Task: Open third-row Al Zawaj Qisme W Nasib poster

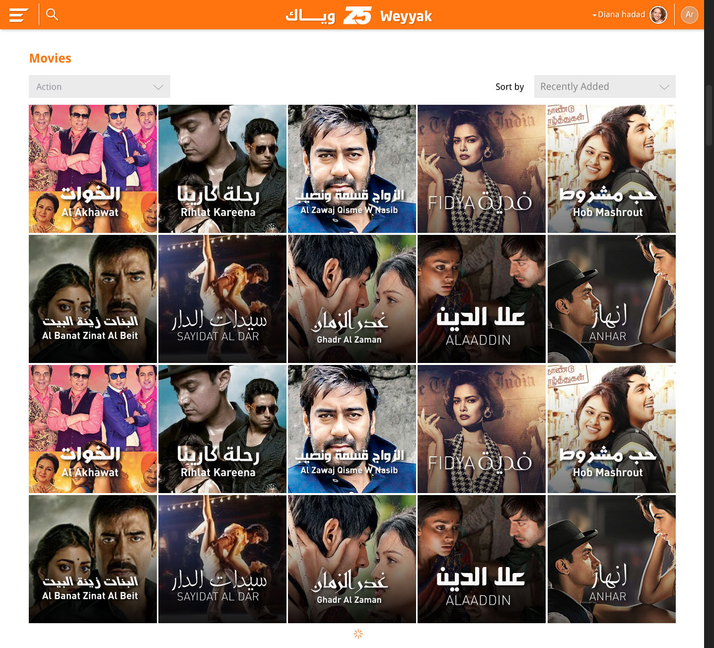Action: click(352, 429)
